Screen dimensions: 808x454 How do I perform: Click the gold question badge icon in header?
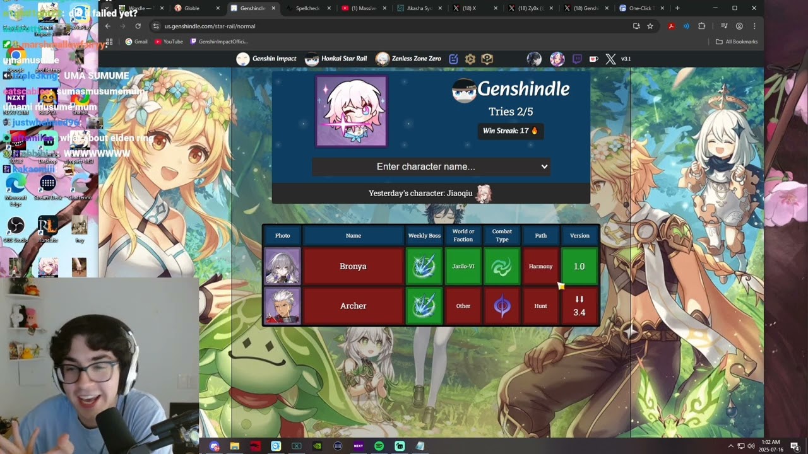coord(487,59)
